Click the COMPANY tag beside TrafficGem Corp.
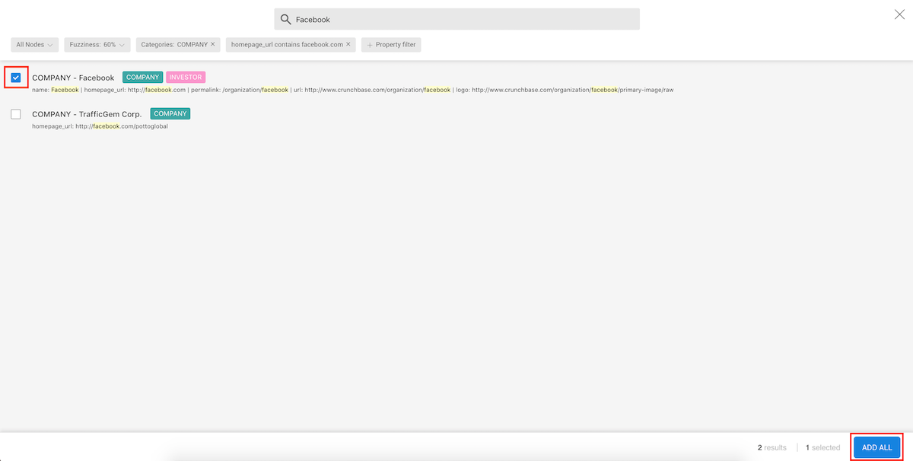 tap(170, 114)
